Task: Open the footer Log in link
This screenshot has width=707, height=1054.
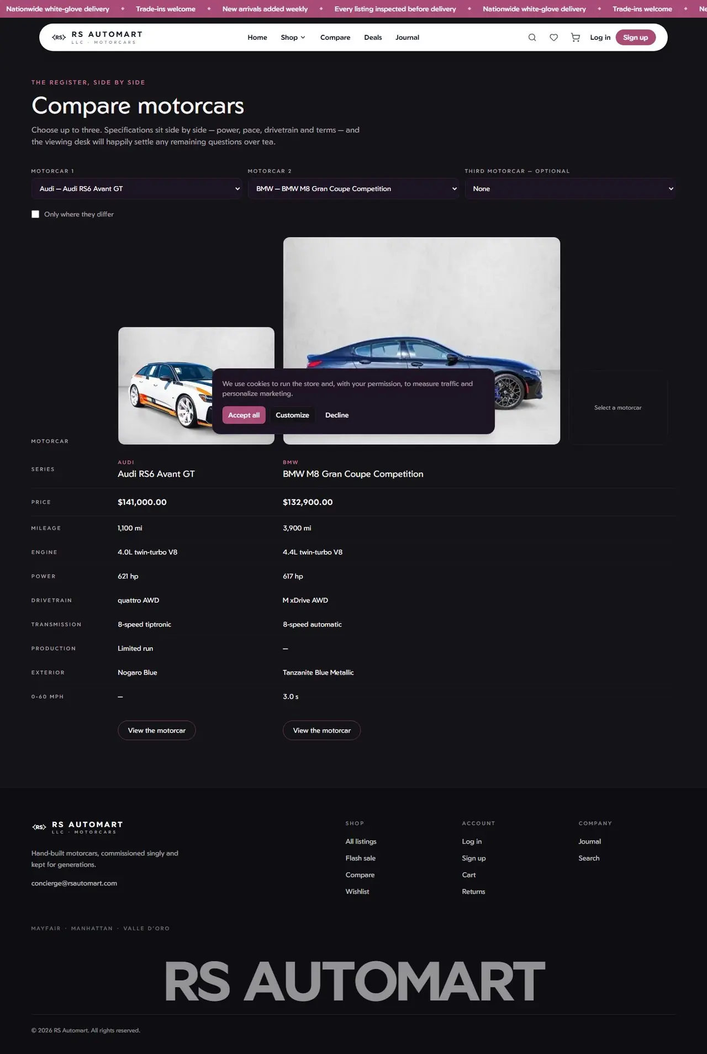Action: [x=472, y=841]
